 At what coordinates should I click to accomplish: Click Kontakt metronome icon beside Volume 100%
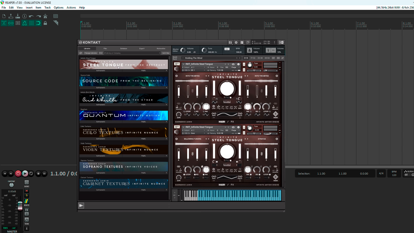pos(249,50)
